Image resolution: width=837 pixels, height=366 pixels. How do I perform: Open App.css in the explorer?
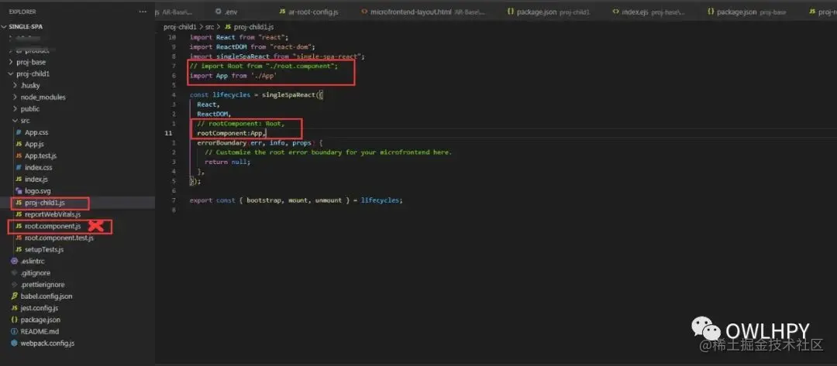(x=36, y=132)
